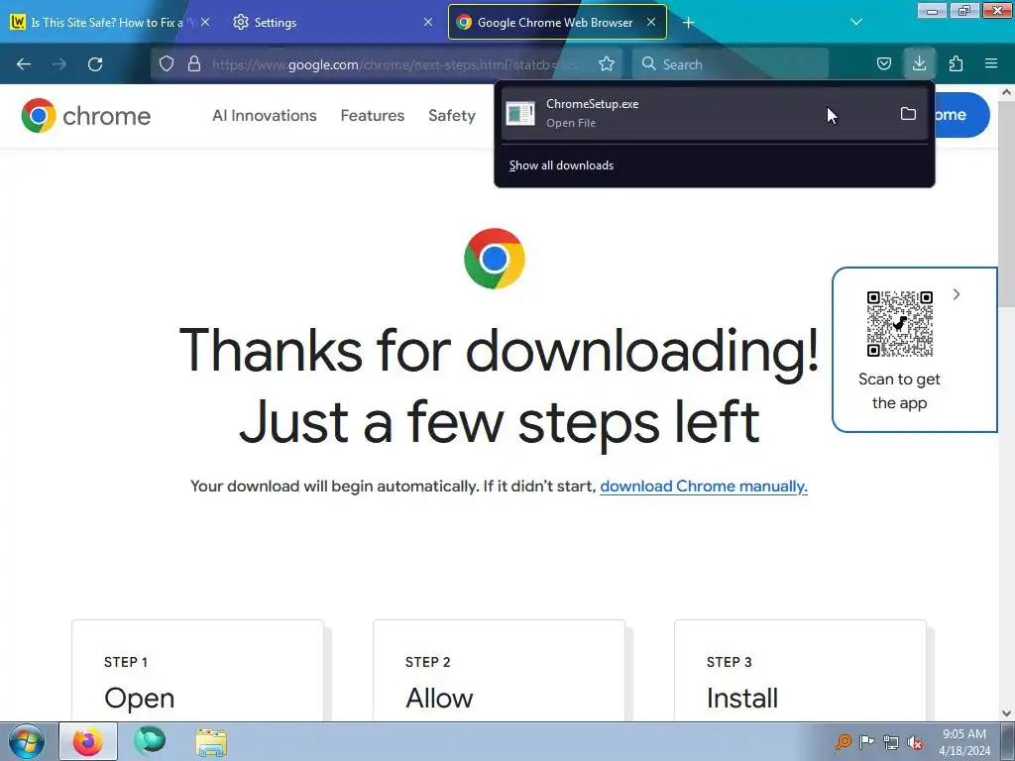
Task: Open the extensions puzzle icon
Action: click(x=956, y=64)
